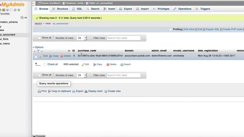Screen dimensions: 244x137
Task: Click the With selected Edit pencil icon
Action: tap(83, 64)
